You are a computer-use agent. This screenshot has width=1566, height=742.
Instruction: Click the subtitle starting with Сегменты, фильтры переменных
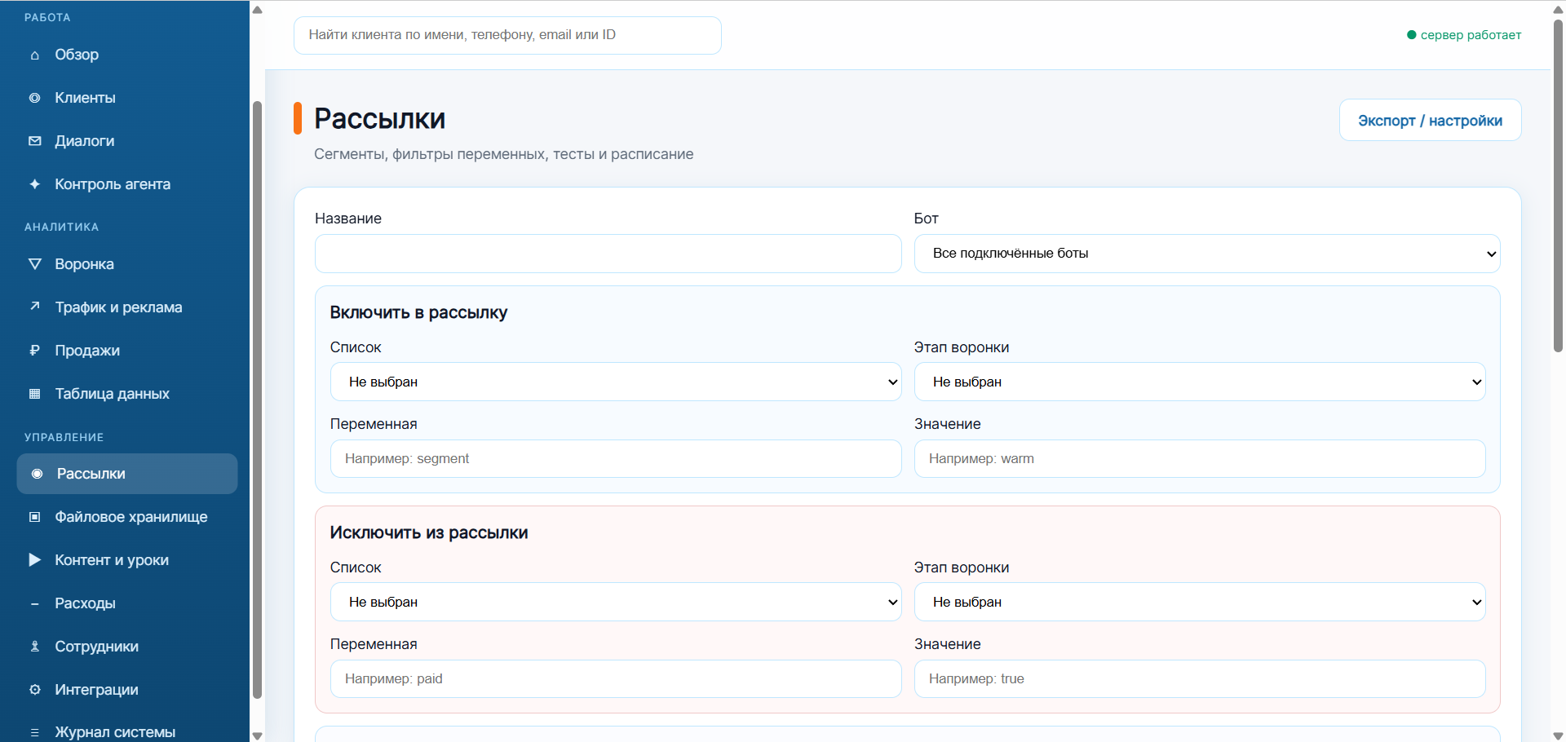click(504, 154)
